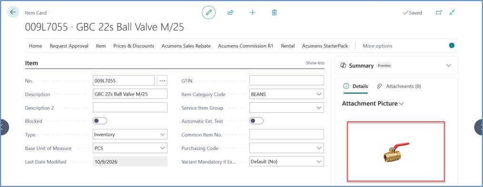483x187 pixels.
Task: Click the Last Date Modified field
Action: (x=130, y=161)
